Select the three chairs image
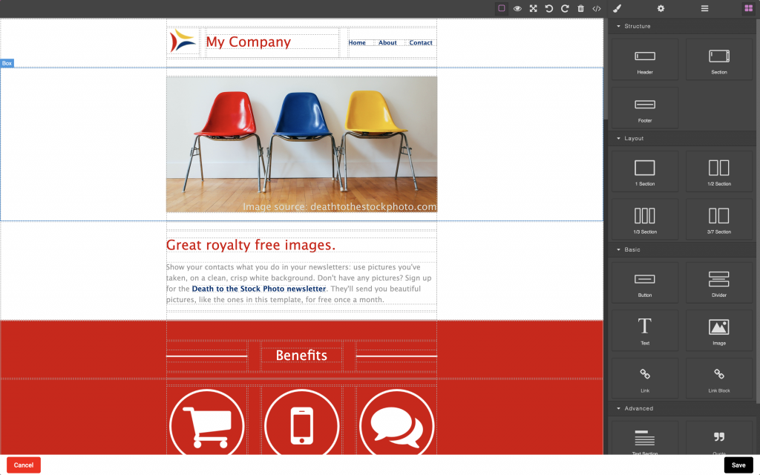 click(301, 144)
